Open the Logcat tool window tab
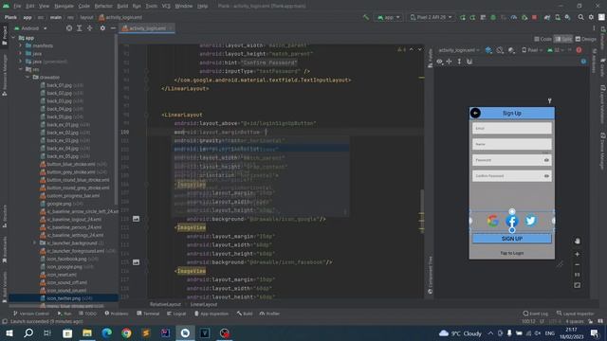The width and height of the screenshot is (607, 341). [176, 314]
